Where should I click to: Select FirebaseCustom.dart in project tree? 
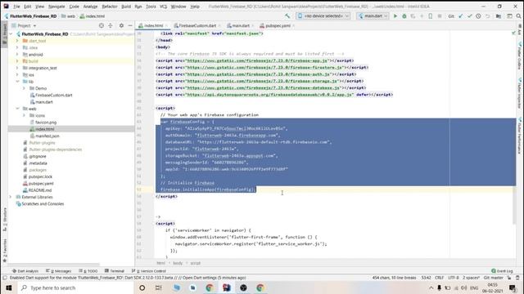53,95
